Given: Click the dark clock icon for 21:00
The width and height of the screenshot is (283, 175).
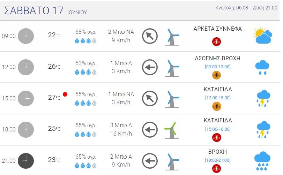Looking at the screenshot, I should coord(26,161).
